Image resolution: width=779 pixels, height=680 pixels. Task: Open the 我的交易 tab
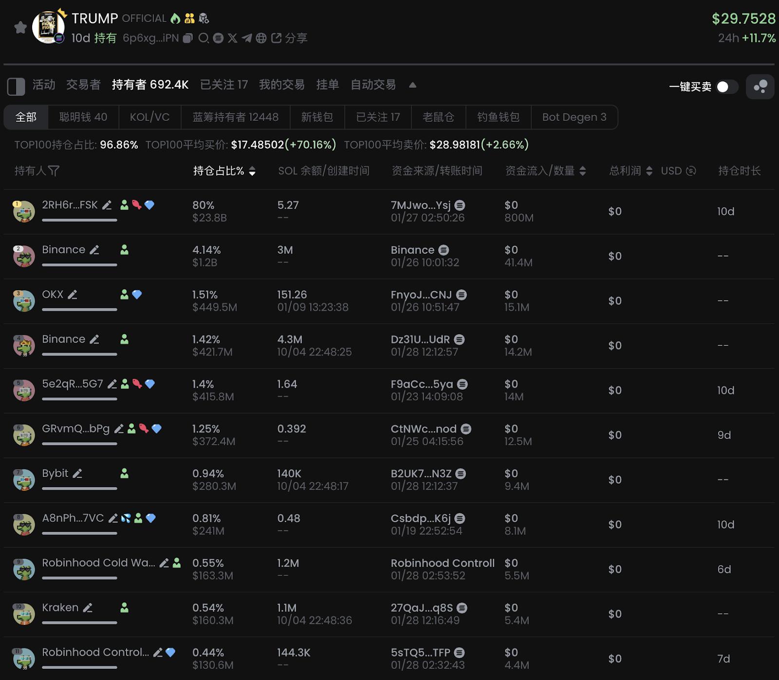coord(282,85)
